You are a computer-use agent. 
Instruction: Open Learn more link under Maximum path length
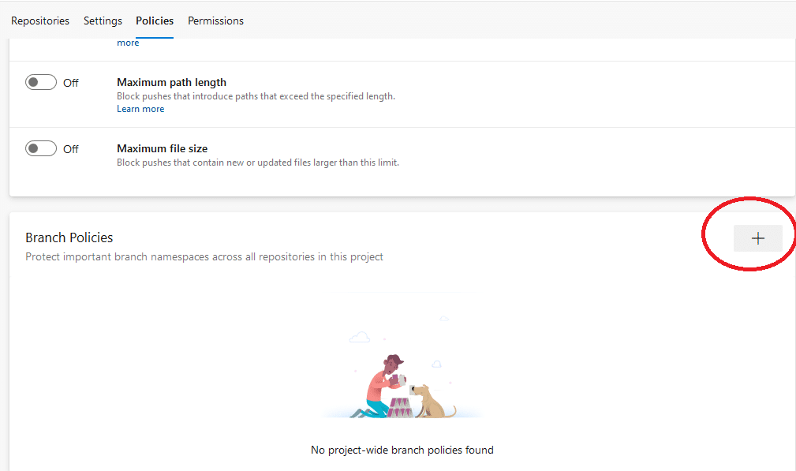click(x=140, y=109)
